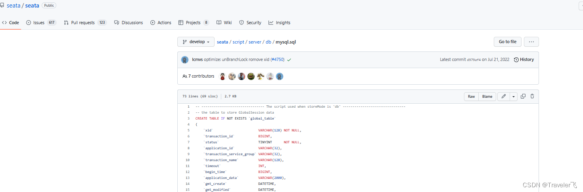Image resolution: width=583 pixels, height=192 pixels.
Task: Open the Discussions tab
Action: [128, 23]
